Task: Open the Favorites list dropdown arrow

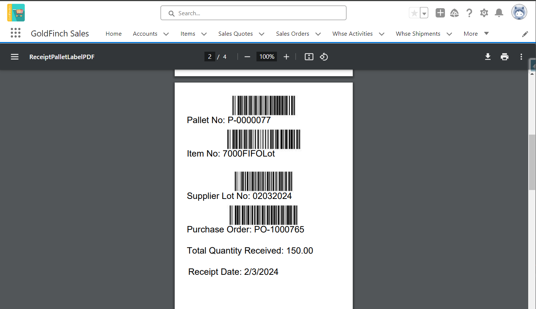Action: pos(424,13)
